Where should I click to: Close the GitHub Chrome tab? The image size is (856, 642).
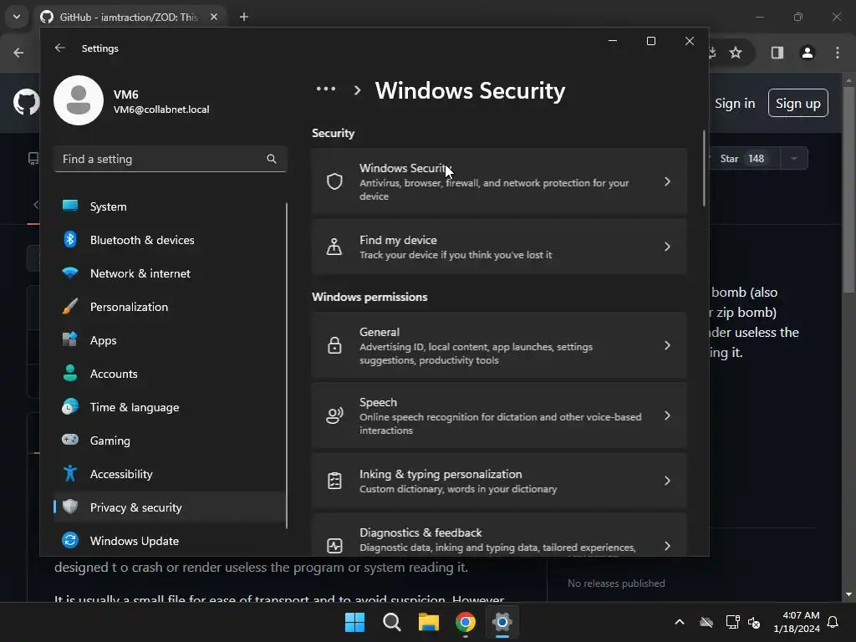point(214,17)
